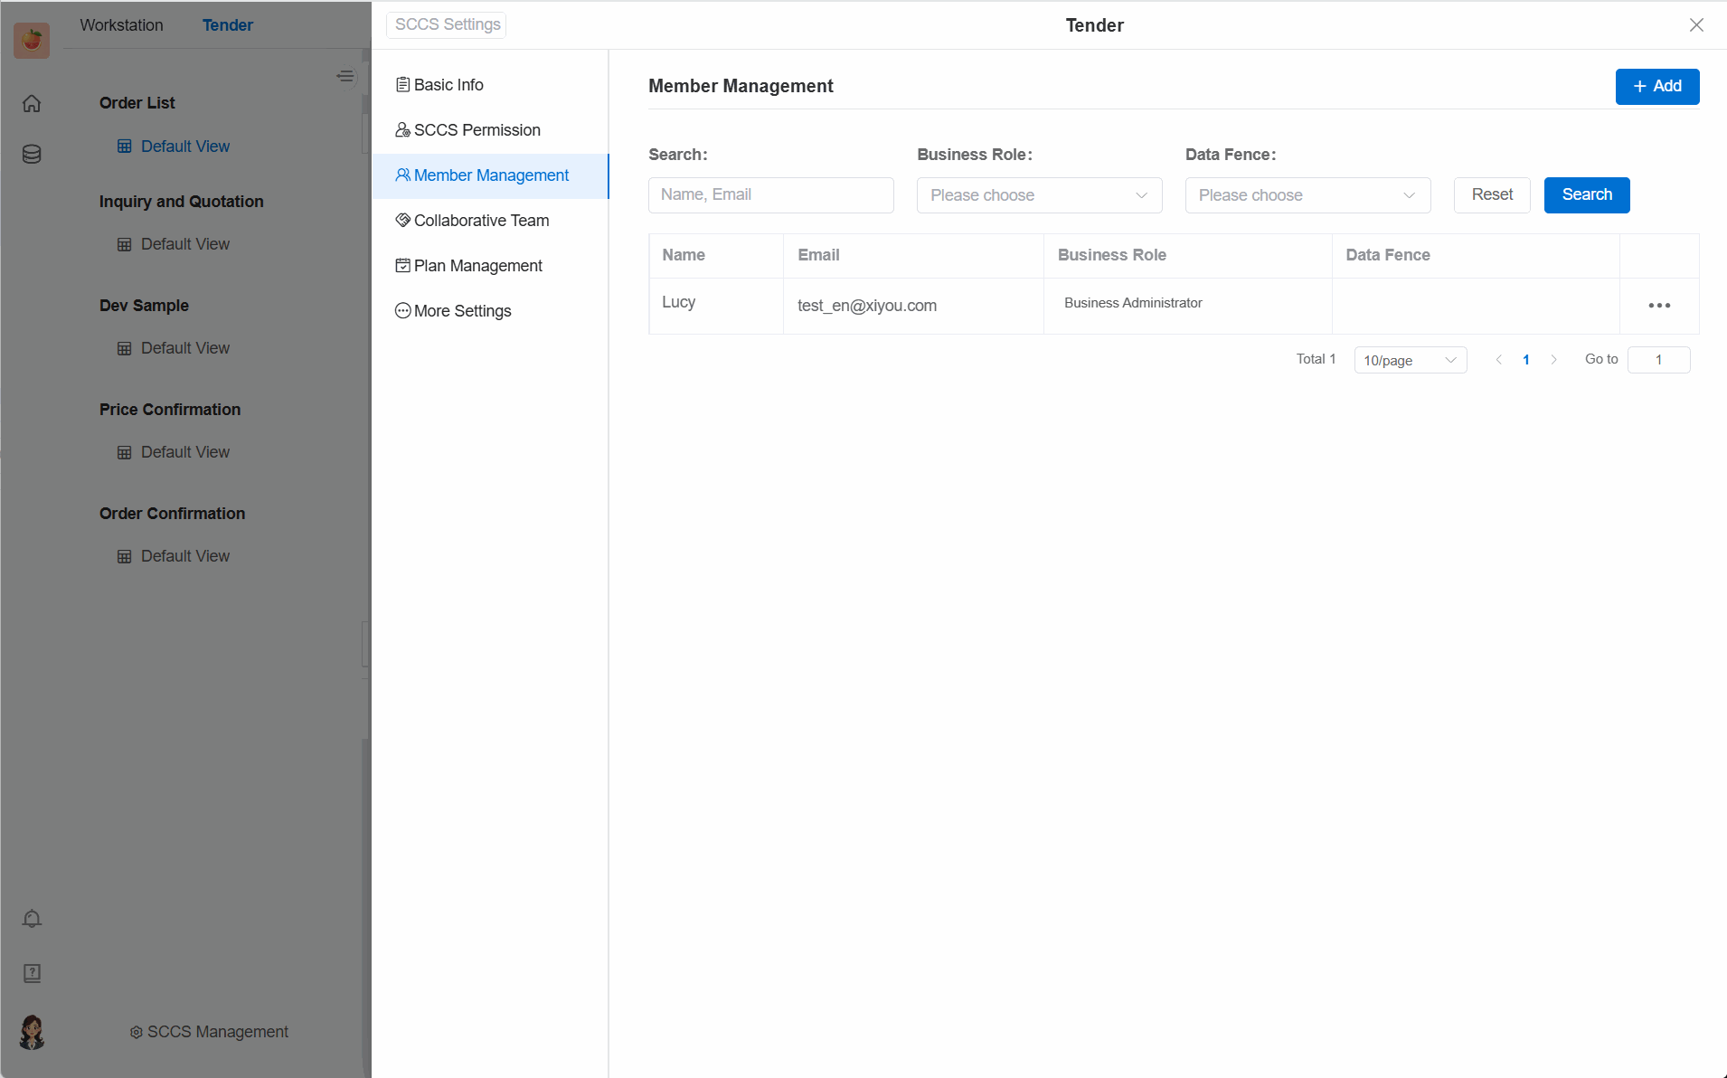Open the database stack icon in sidebar

(x=32, y=155)
